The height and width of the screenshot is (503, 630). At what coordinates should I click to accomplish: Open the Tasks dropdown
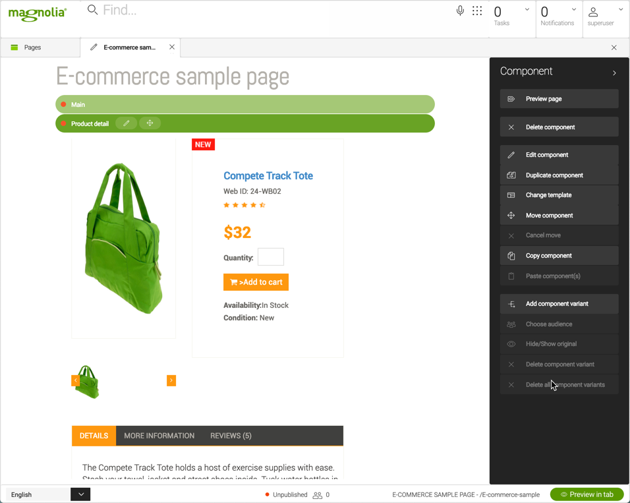(526, 9)
